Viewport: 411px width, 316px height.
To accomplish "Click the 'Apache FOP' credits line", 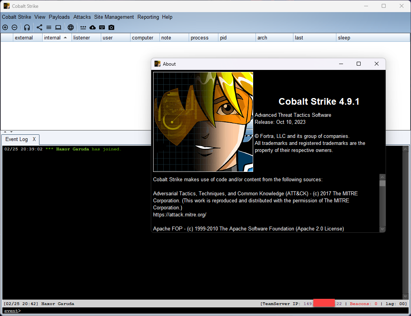I will [x=248, y=229].
